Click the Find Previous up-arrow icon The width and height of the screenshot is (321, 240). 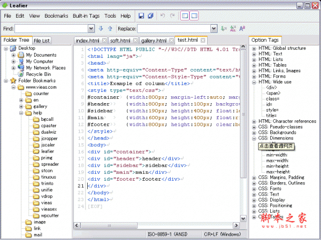click(110, 28)
